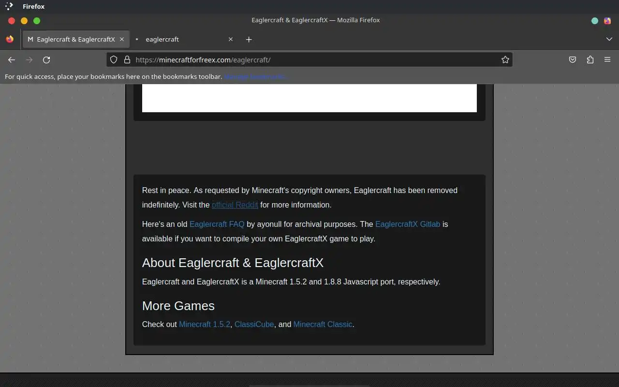This screenshot has width=619, height=387.
Task: Open the Minecraft 1.5.2 link
Action: [205, 324]
